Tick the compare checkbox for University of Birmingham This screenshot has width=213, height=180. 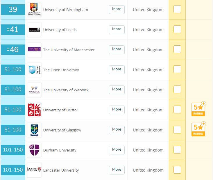tap(177, 9)
